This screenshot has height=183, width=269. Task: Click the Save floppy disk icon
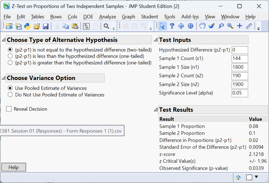tap(46, 26)
